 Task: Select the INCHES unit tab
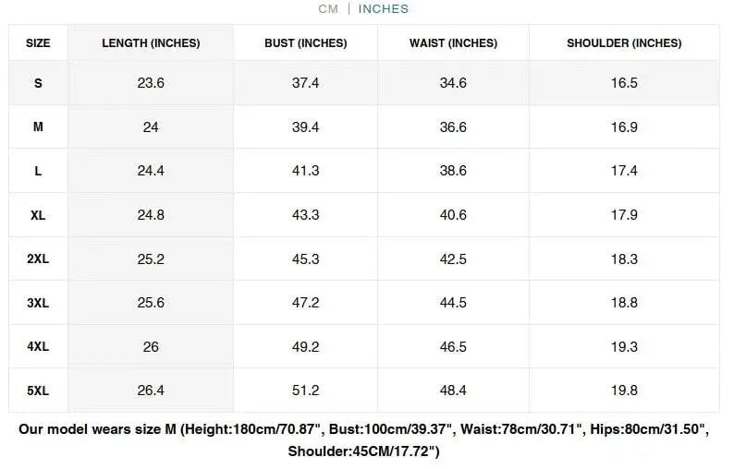click(x=384, y=9)
